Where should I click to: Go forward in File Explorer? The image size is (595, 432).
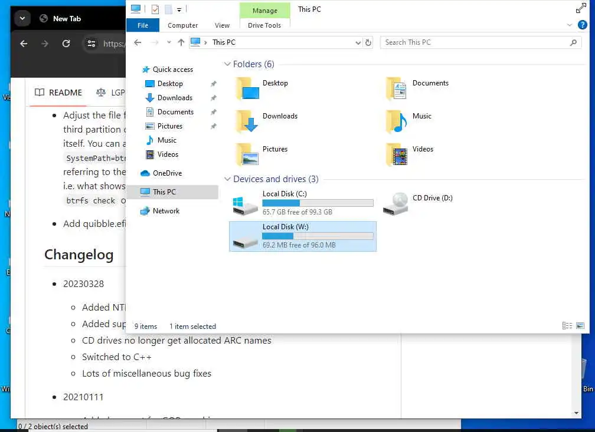pyautogui.click(x=155, y=42)
